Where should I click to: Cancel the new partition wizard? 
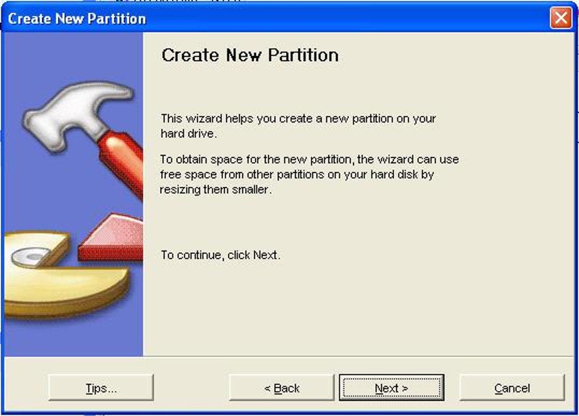point(512,388)
